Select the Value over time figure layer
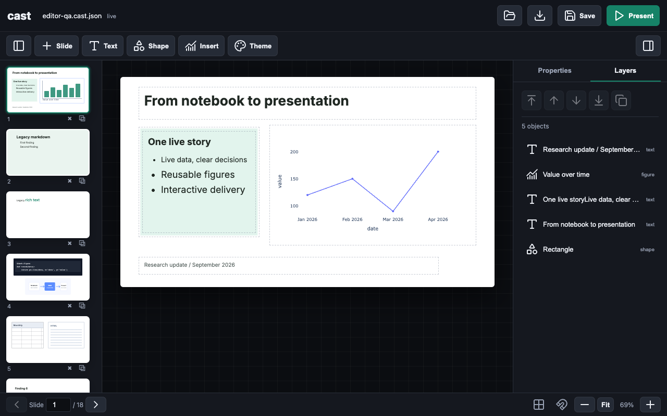667x416 pixels. 590,174
